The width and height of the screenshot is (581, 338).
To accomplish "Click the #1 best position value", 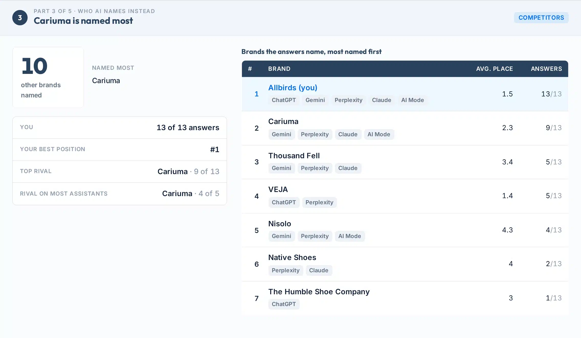I will tap(215, 150).
